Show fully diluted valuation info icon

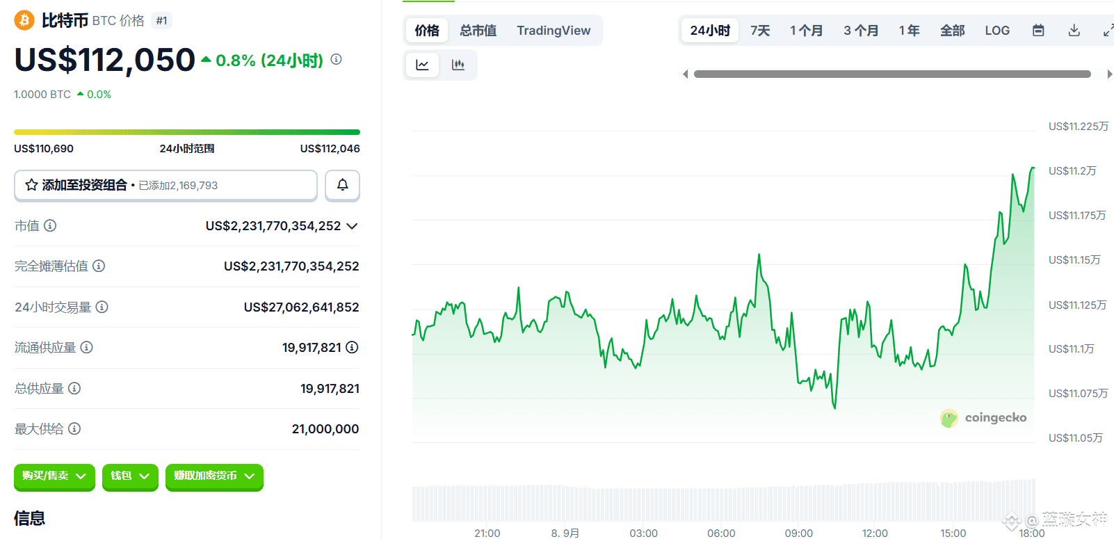99,266
